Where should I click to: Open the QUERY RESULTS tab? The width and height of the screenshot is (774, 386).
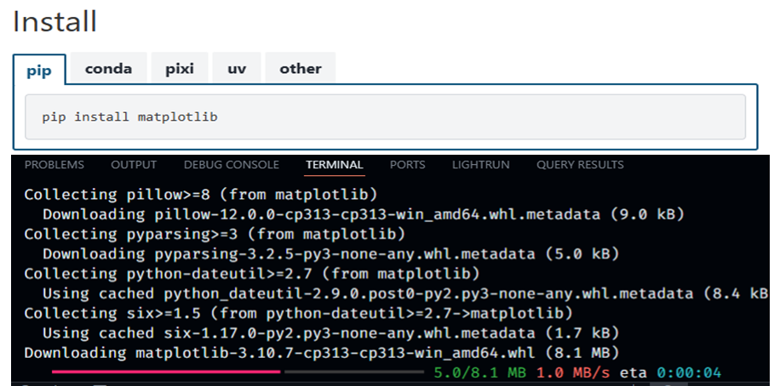(x=580, y=165)
